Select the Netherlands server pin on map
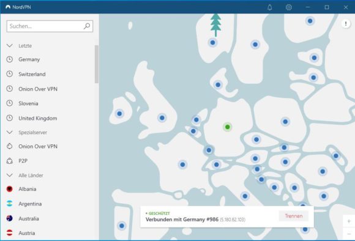 click(x=196, y=120)
